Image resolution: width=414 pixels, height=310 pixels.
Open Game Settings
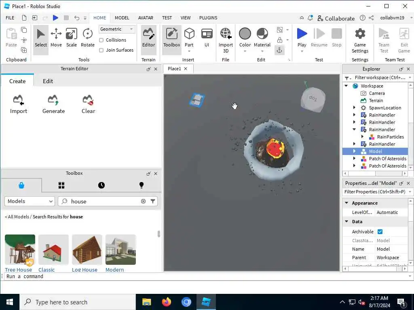point(360,40)
